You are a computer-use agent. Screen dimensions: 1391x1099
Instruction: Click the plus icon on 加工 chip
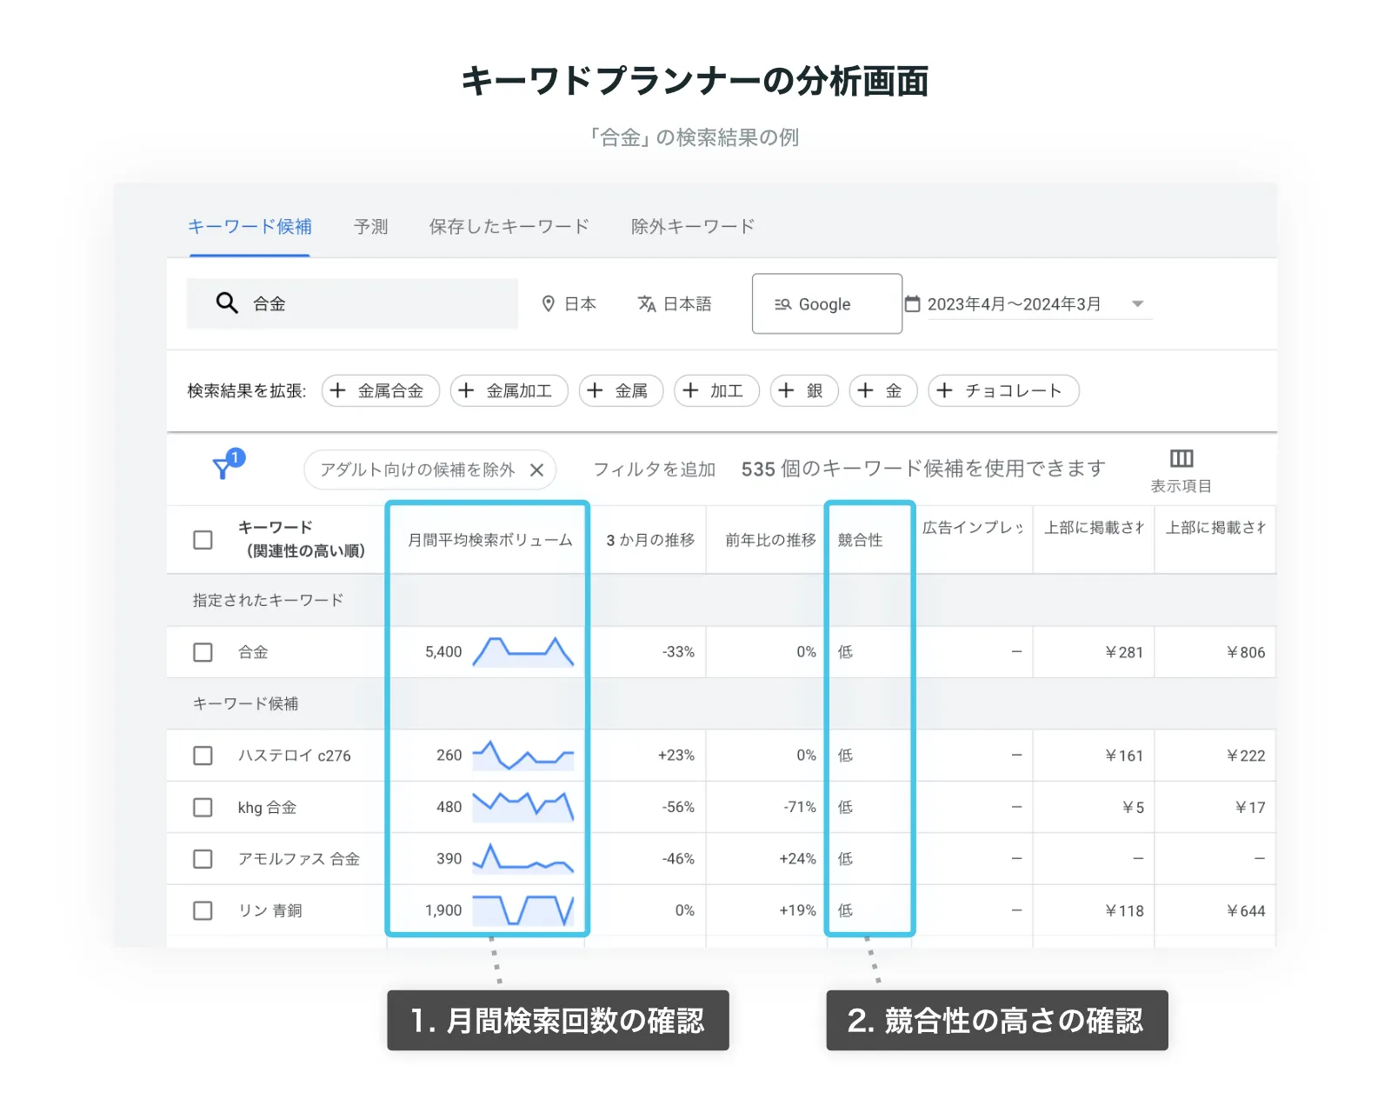[690, 390]
